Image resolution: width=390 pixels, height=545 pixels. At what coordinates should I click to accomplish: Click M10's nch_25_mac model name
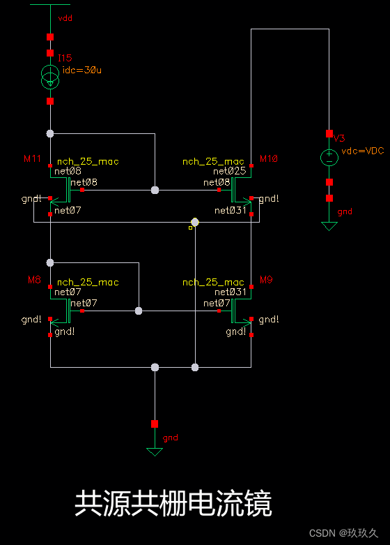[x=213, y=162]
